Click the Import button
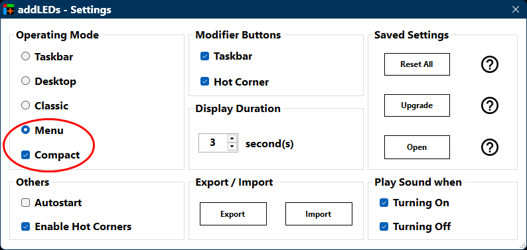Viewport: 527px width, 250px height. click(319, 214)
